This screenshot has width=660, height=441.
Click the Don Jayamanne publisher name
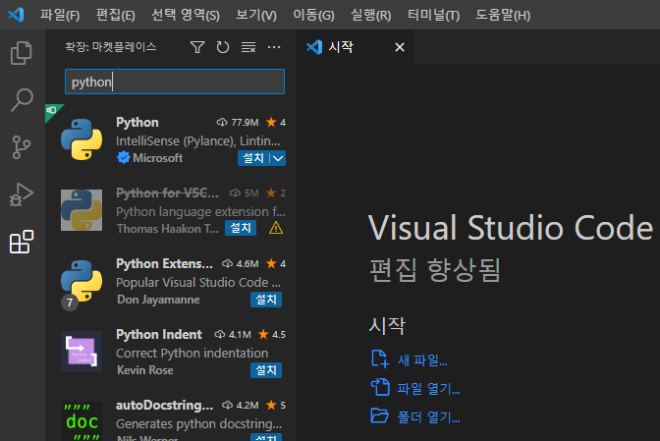point(158,300)
